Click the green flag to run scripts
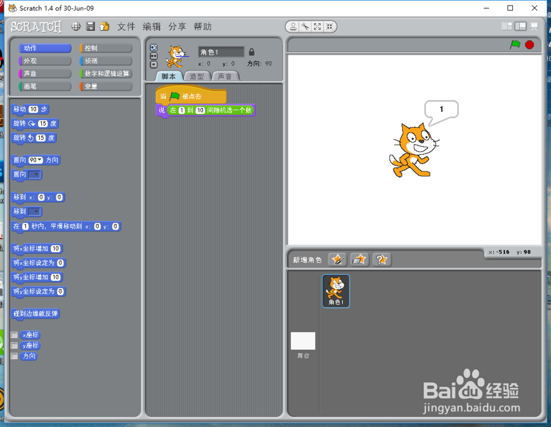The height and width of the screenshot is (427, 551). (x=515, y=45)
